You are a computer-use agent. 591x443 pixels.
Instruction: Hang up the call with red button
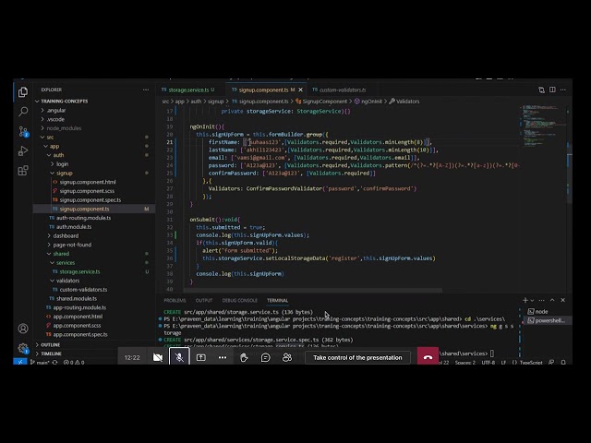[x=428, y=356]
